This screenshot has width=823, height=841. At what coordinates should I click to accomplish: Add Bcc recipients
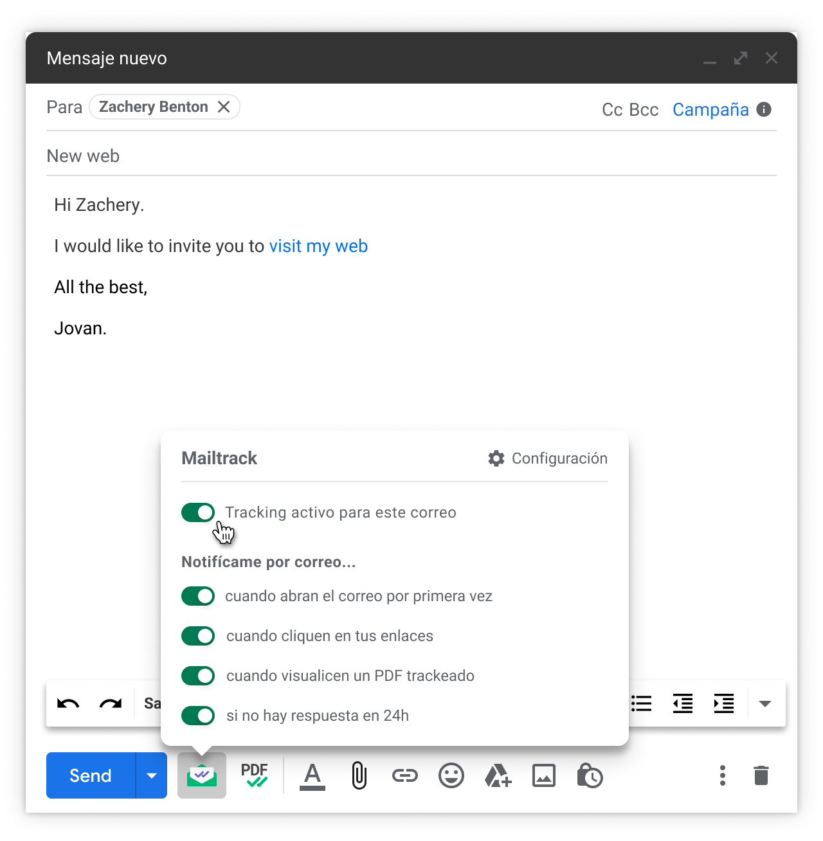point(644,110)
